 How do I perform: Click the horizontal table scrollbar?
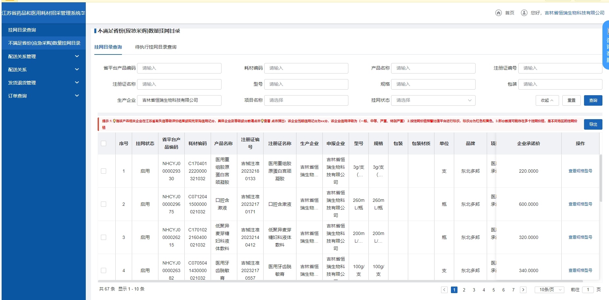[x=340, y=281]
